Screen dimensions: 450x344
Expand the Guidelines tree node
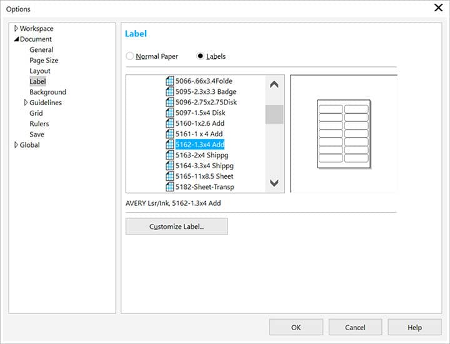click(x=26, y=103)
